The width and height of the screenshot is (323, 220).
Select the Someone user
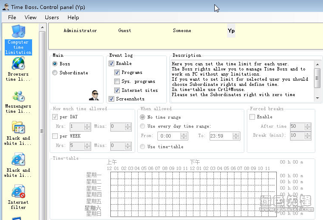[x=182, y=30]
